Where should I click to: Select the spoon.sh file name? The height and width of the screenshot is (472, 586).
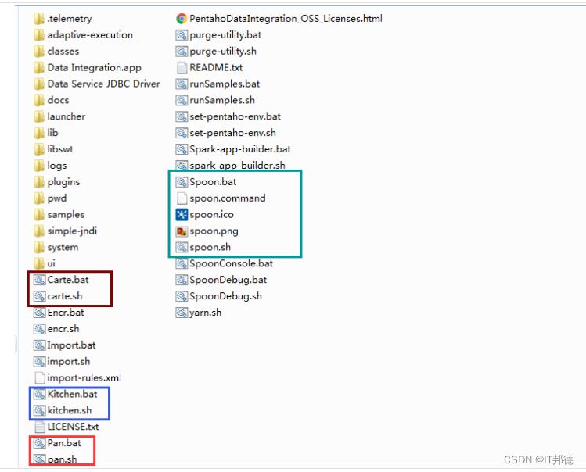tap(210, 248)
